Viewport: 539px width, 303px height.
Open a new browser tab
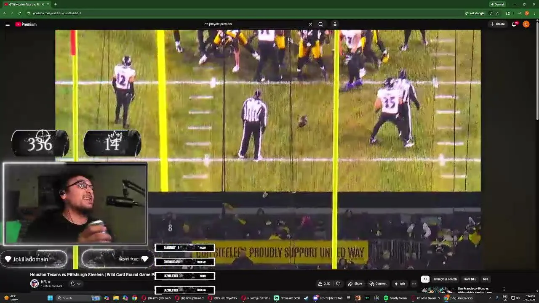point(55,4)
